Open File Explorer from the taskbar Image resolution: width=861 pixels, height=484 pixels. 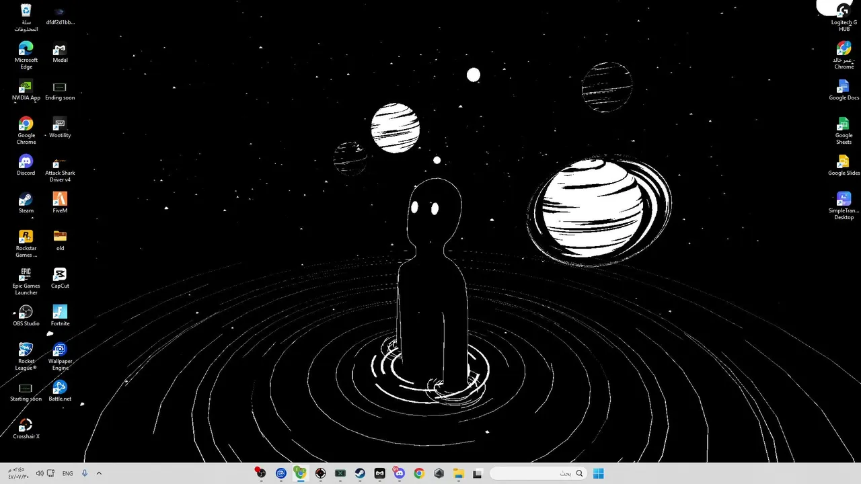tap(459, 473)
